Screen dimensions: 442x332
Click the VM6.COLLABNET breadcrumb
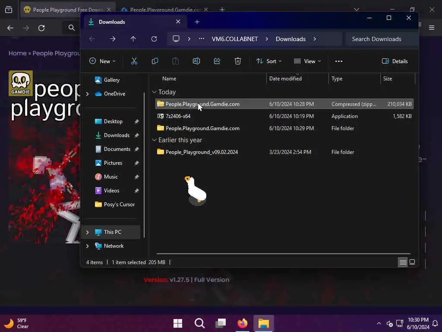tap(234, 39)
